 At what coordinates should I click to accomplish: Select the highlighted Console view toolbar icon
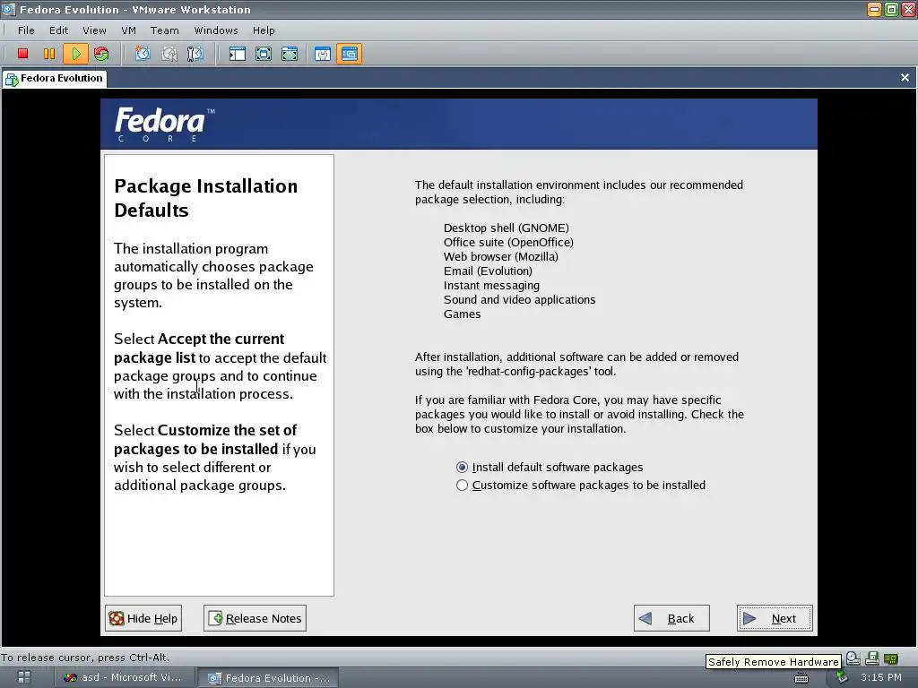(x=349, y=54)
